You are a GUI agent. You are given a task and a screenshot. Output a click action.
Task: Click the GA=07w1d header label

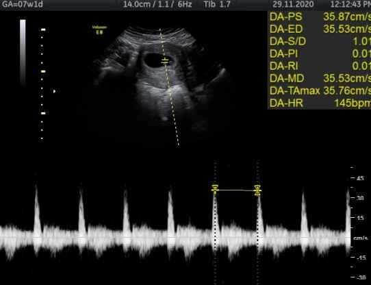23,4
